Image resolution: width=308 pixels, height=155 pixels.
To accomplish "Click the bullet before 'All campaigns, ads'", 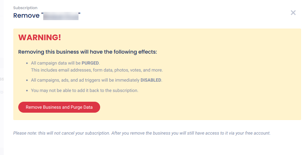I will 27,80.
